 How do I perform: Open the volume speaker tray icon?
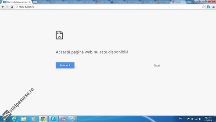tap(200, 119)
